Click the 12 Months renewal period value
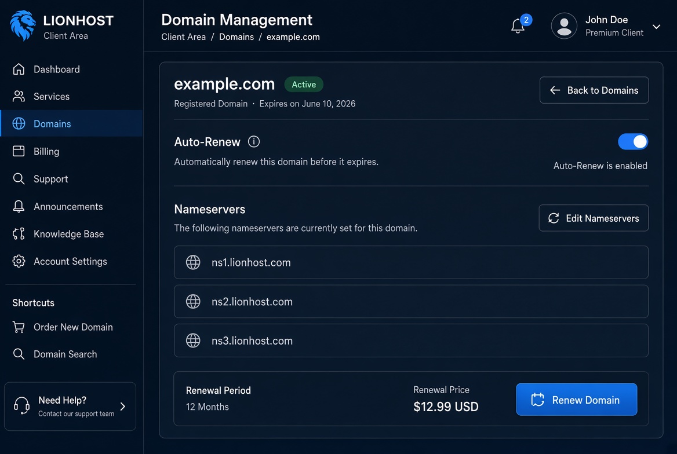The height and width of the screenshot is (454, 677). (x=208, y=407)
